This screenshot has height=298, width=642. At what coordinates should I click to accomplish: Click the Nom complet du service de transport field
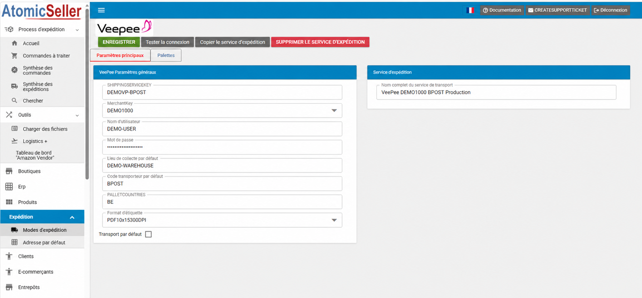[496, 92]
